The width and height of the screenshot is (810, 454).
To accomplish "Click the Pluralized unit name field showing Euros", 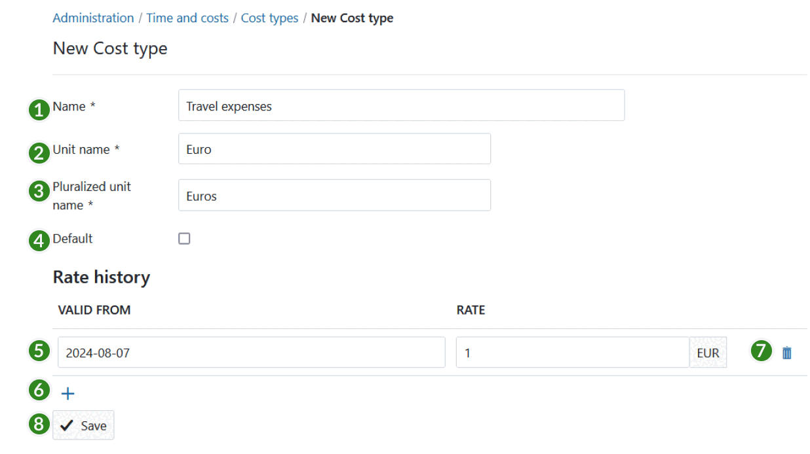I will point(334,194).
